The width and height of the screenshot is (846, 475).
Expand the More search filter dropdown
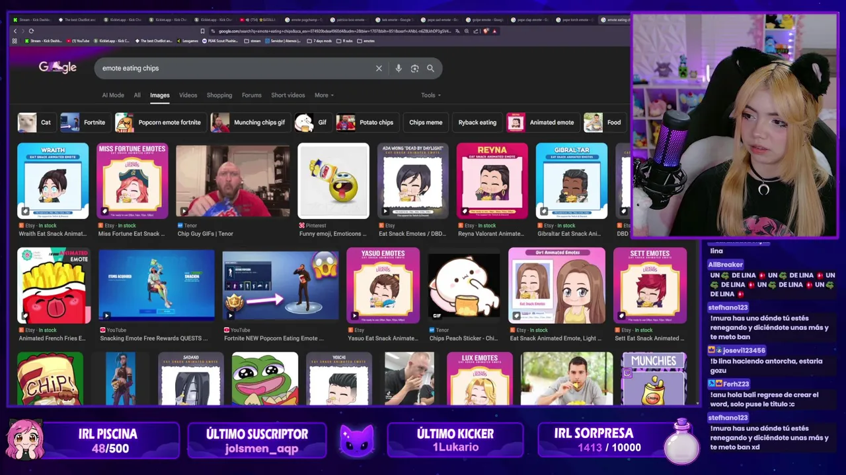pyautogui.click(x=324, y=95)
